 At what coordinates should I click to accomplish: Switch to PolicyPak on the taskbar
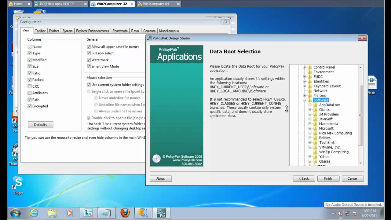point(161,213)
